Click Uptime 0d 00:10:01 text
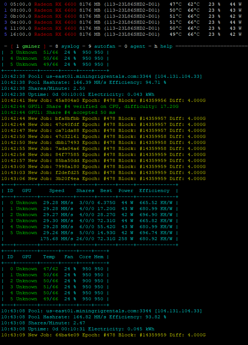248x345 pixels. click(57, 94)
